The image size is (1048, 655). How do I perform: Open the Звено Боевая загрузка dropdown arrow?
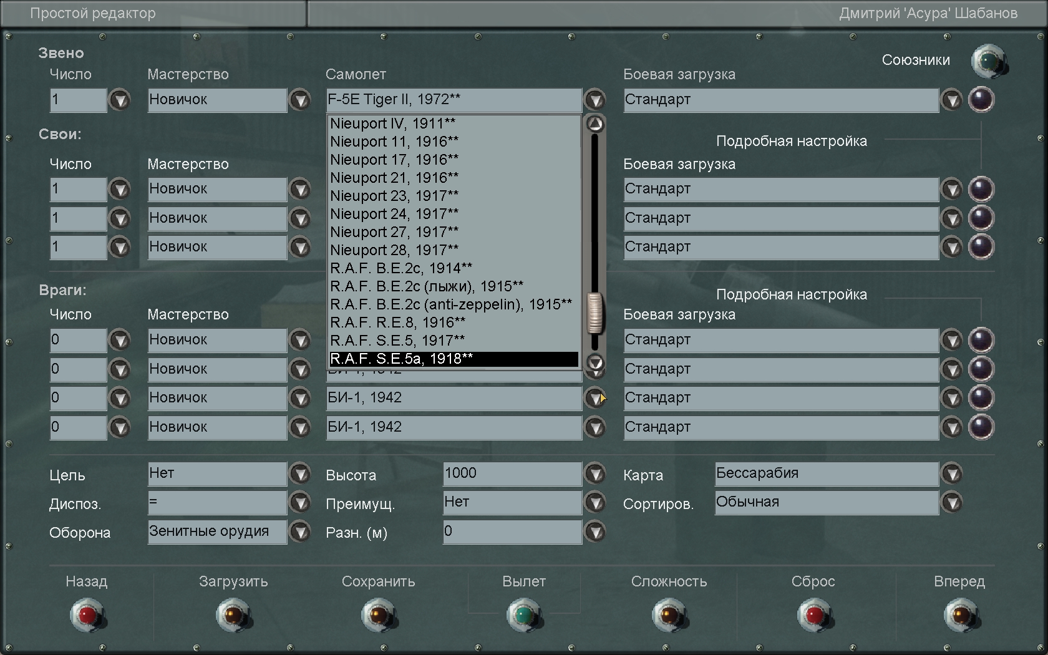[x=952, y=100]
